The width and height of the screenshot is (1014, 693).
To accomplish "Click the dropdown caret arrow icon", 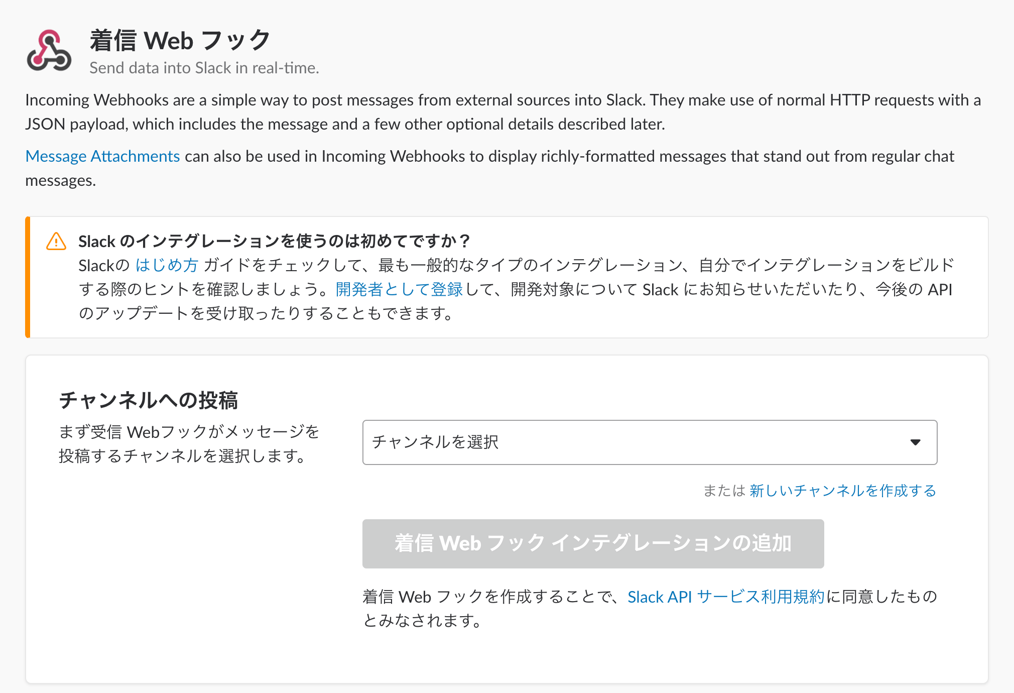I will [x=915, y=442].
